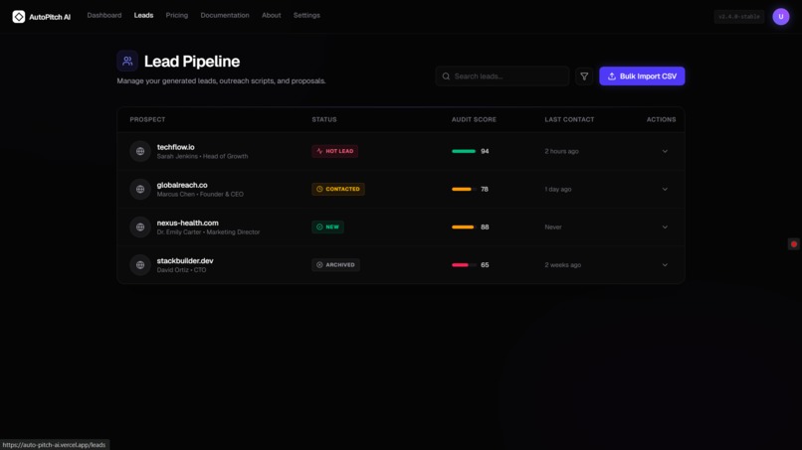Image resolution: width=802 pixels, height=450 pixels.
Task: Expand actions for globalreach.co row
Action: pyautogui.click(x=665, y=189)
